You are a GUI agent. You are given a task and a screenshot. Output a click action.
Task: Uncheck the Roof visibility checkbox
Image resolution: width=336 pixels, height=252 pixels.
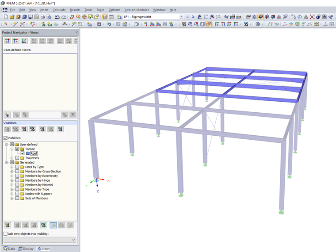pos(23,153)
